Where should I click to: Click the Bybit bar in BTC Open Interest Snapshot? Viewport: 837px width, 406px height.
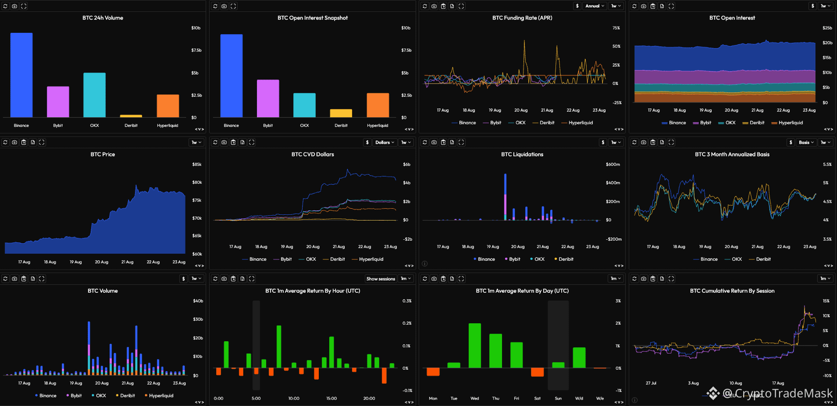[268, 98]
